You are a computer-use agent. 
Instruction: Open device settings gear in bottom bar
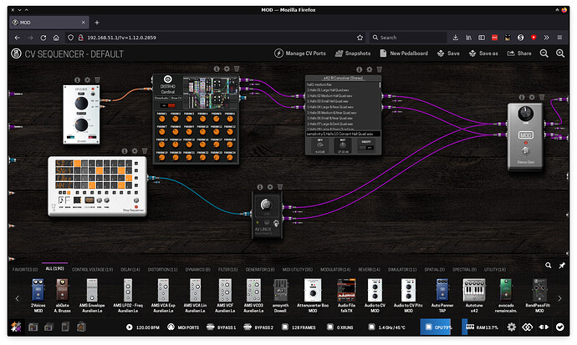(511, 327)
